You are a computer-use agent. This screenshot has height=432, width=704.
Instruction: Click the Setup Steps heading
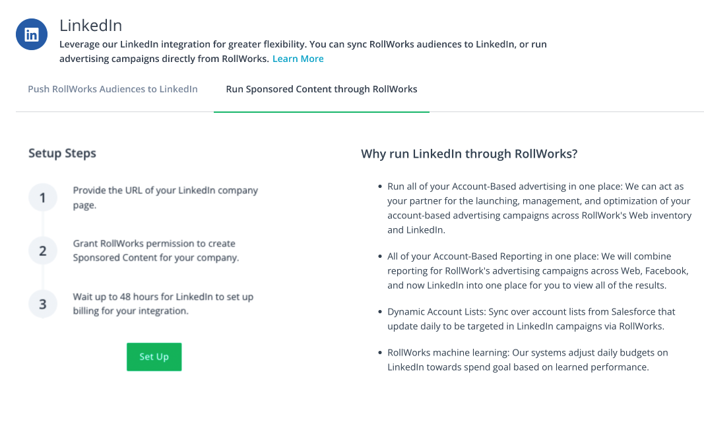63,153
